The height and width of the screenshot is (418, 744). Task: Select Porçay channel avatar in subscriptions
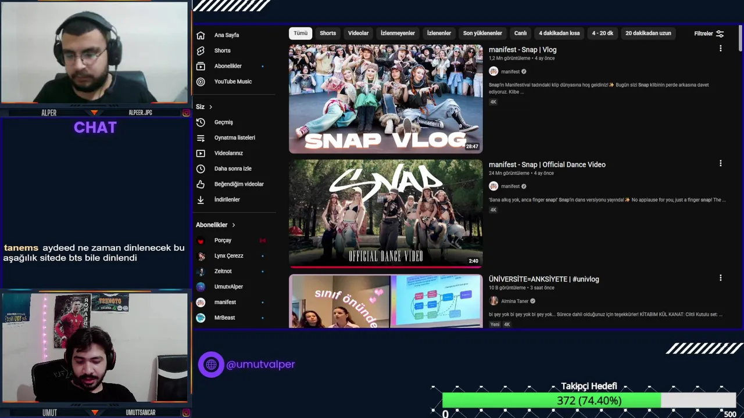201,240
